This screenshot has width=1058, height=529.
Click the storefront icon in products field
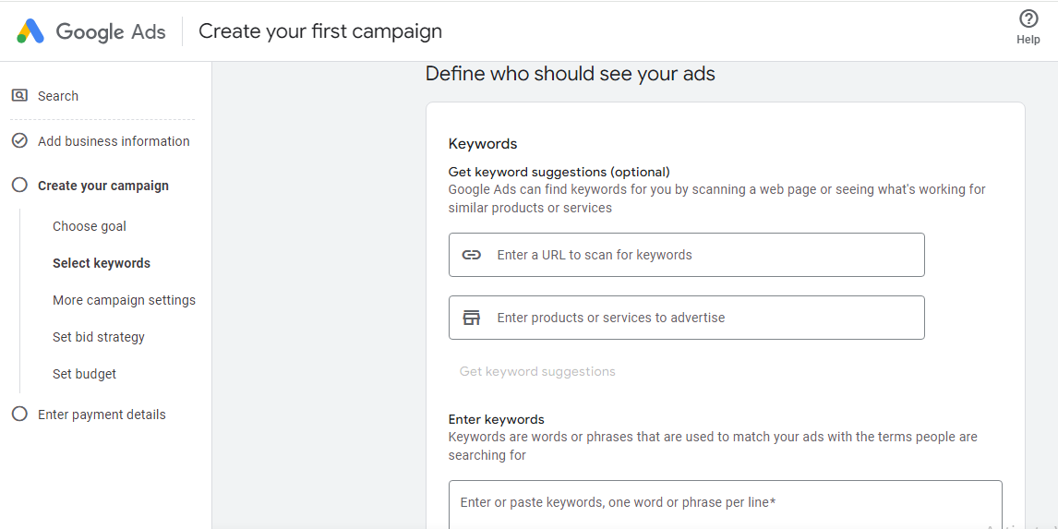click(472, 318)
